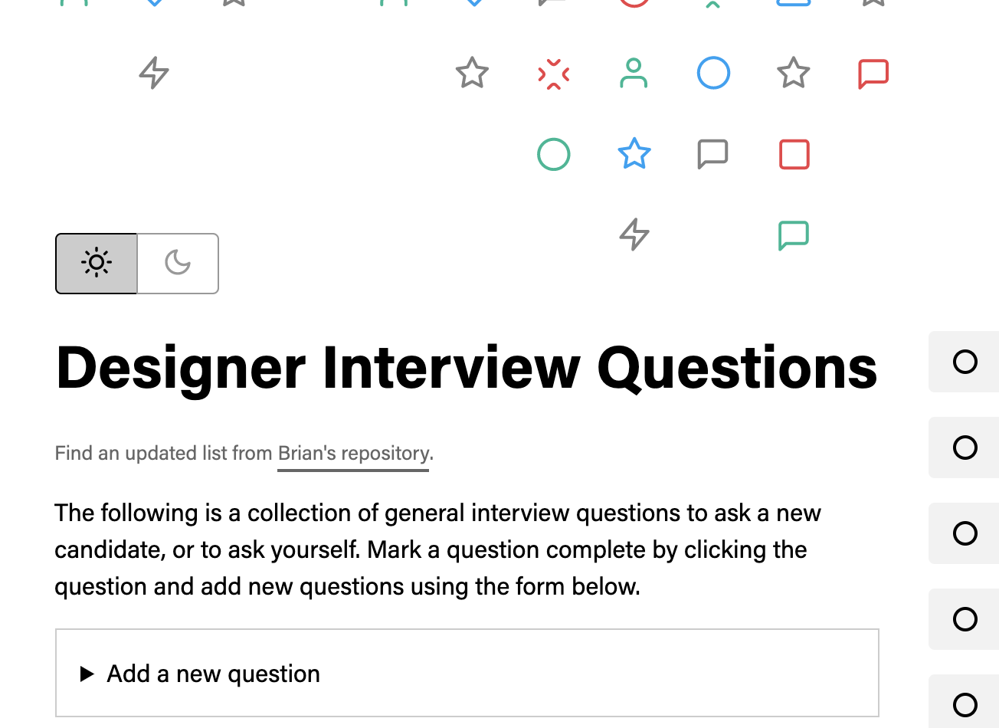Switch to light mode with the sun toggle
The image size is (999, 728).
(x=97, y=264)
